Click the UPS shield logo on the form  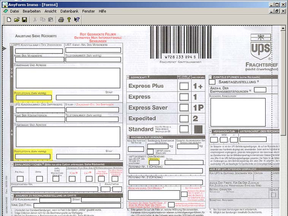(x=261, y=47)
